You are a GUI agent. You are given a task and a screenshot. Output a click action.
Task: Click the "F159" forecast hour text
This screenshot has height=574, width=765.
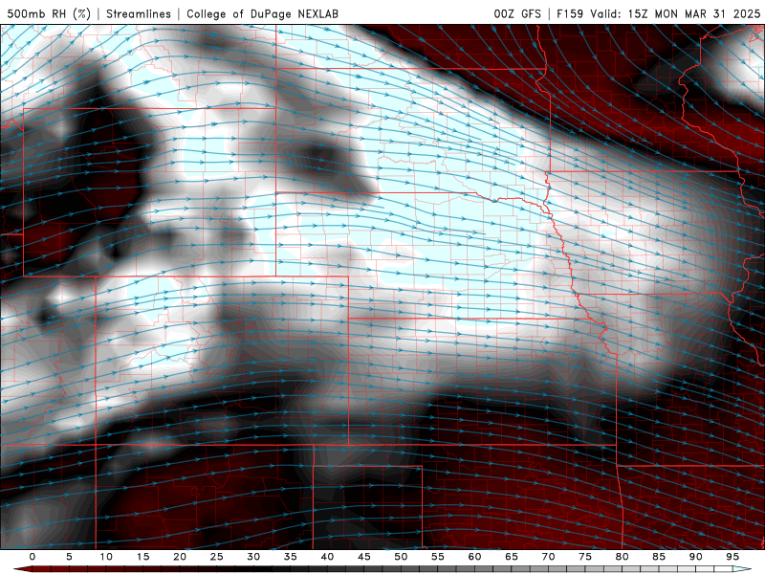[x=570, y=13]
